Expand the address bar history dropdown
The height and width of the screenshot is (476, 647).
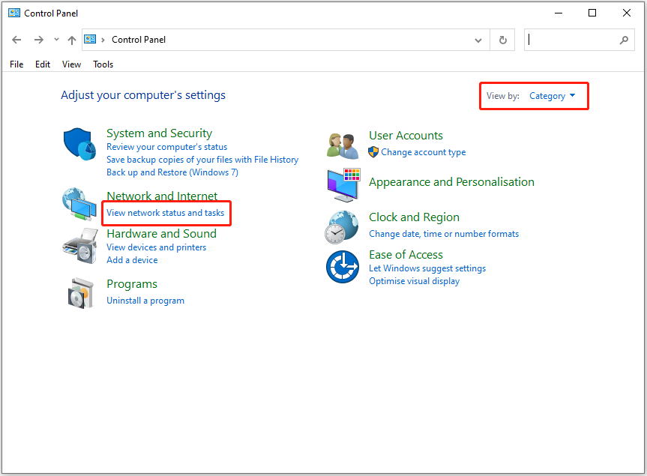point(478,40)
